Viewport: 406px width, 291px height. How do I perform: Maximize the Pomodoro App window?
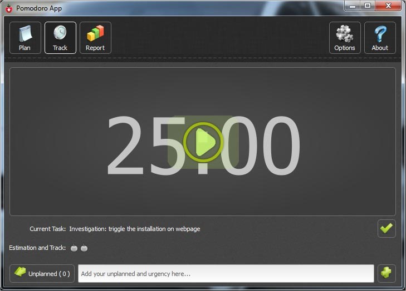(367, 6)
